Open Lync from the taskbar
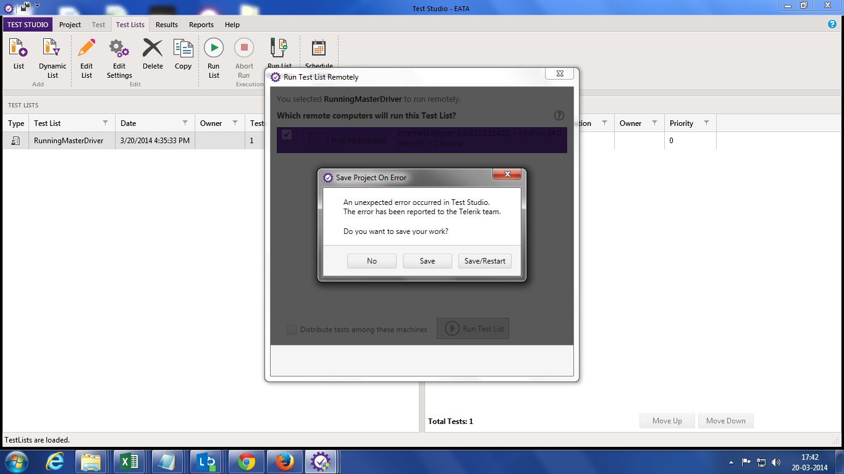Image resolution: width=844 pixels, height=474 pixels. coord(206,462)
